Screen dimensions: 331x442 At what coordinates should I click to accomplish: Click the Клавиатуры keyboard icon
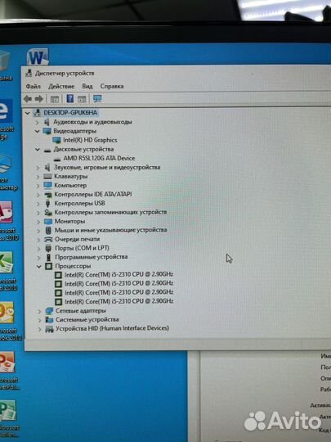[47, 177]
